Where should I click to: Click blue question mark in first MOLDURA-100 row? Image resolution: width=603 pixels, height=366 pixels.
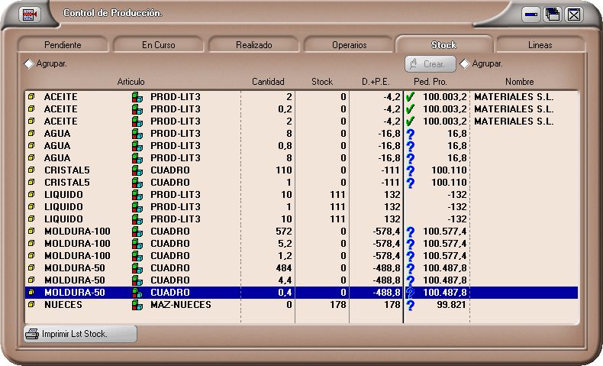tap(411, 232)
